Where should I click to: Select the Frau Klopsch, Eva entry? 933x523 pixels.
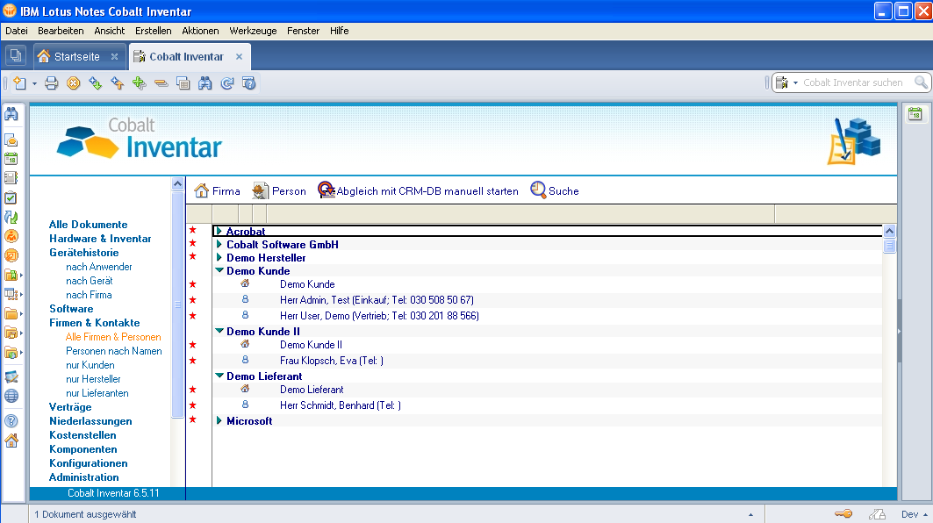tap(332, 361)
